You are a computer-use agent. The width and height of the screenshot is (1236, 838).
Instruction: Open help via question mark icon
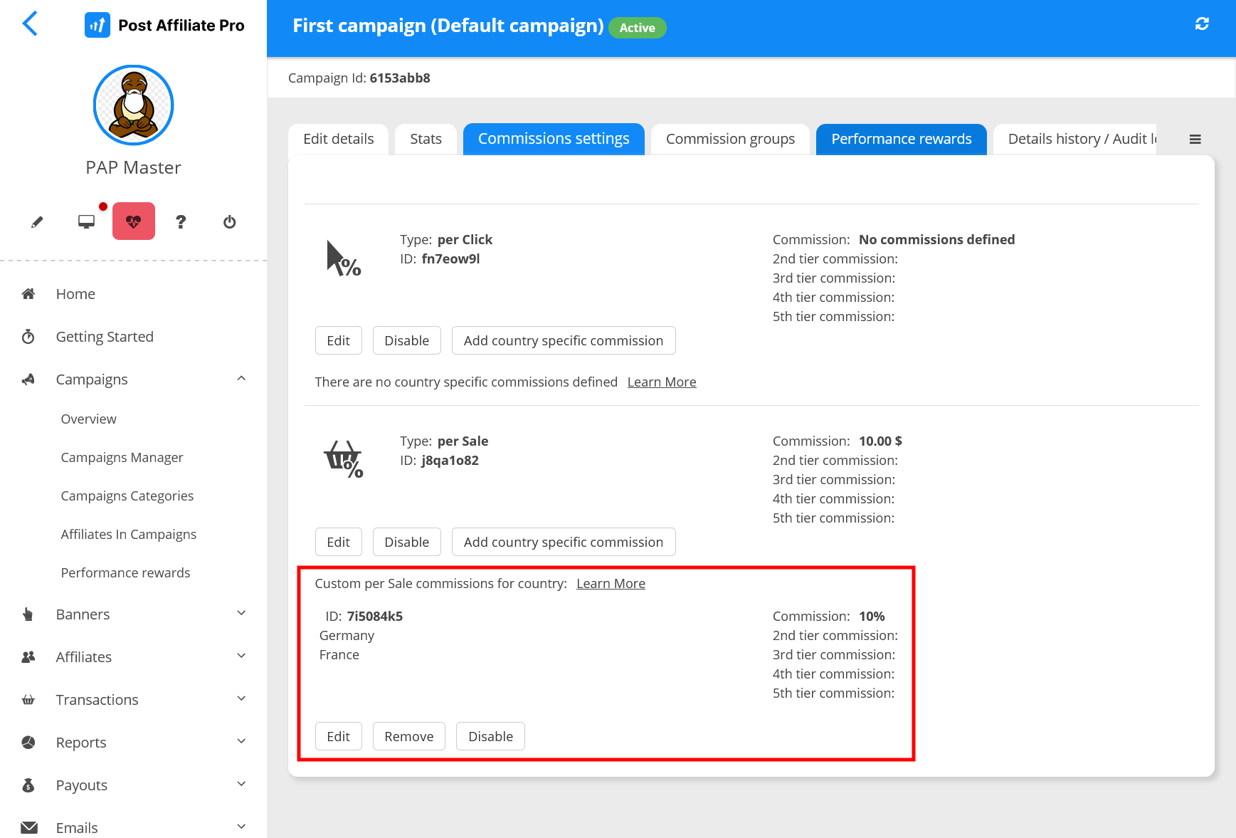pos(181,222)
